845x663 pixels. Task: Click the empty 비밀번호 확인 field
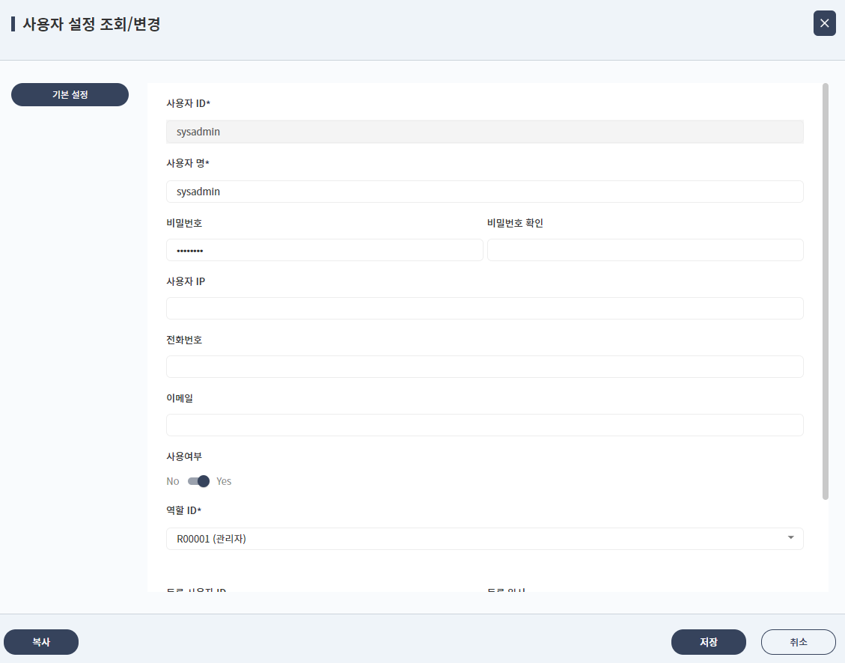[x=645, y=249]
